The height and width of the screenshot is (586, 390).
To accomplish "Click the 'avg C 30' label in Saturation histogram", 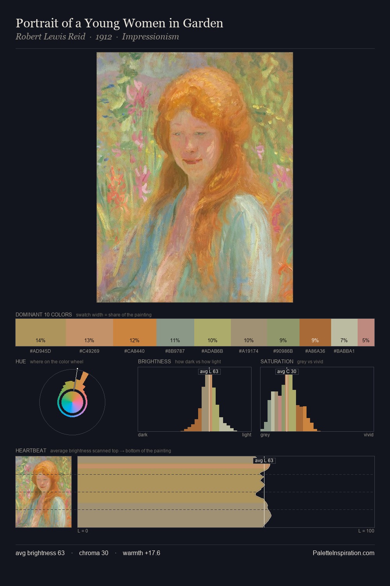I will point(287,372).
